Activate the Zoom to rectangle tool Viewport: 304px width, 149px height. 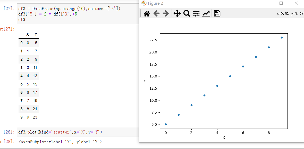tap(187, 14)
